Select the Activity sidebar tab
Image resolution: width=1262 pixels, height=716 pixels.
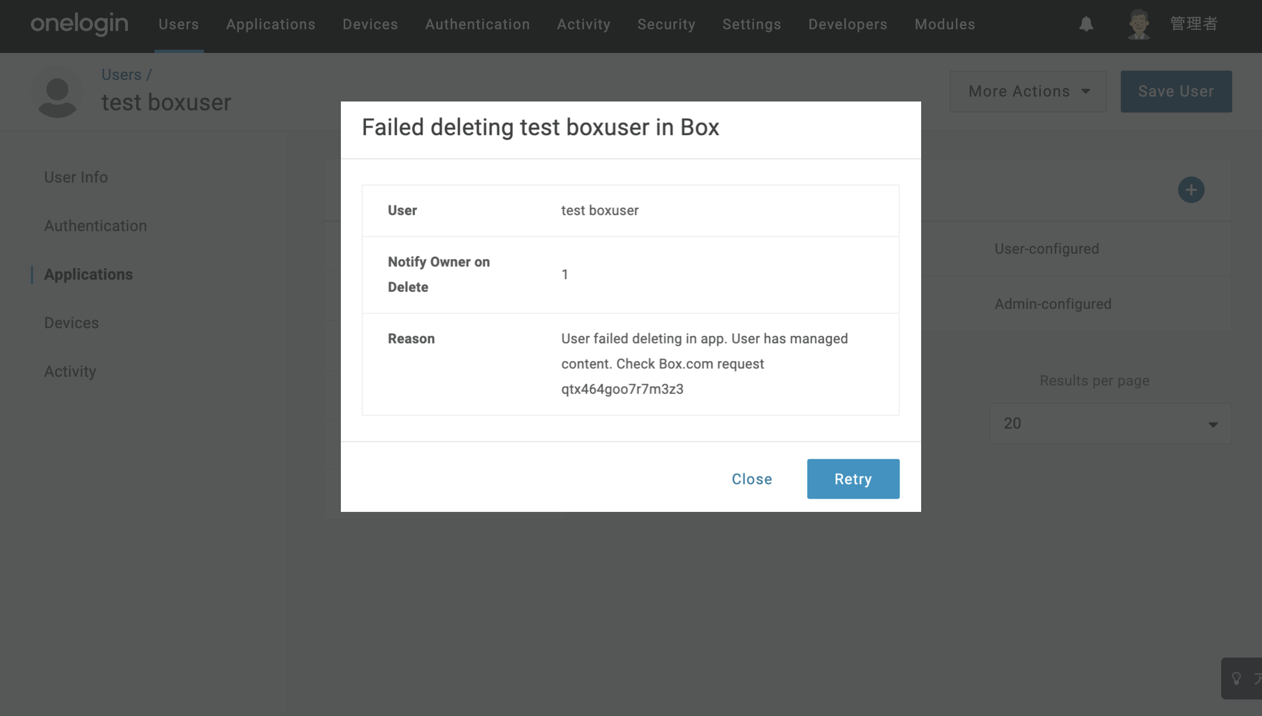tap(70, 371)
